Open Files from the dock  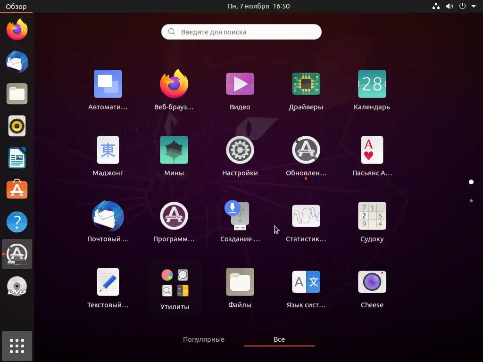click(17, 94)
